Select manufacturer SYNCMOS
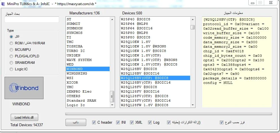The width and height of the screenshot is (280, 133). tap(88, 33)
